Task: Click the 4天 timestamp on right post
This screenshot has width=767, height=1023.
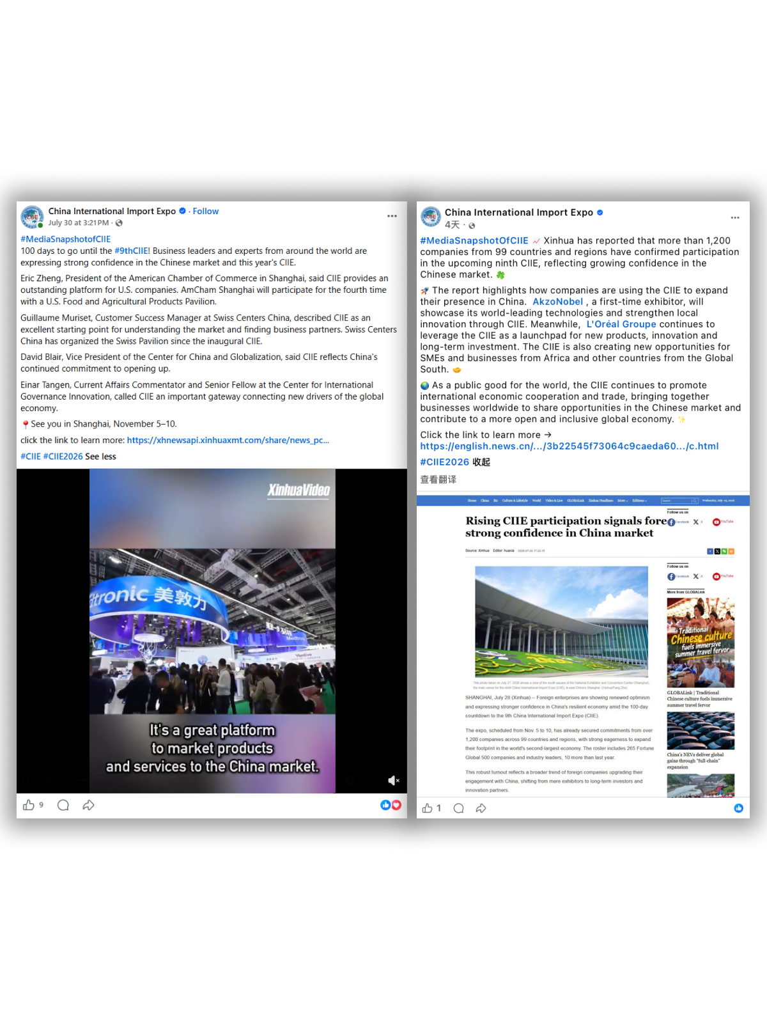Action: tap(453, 225)
